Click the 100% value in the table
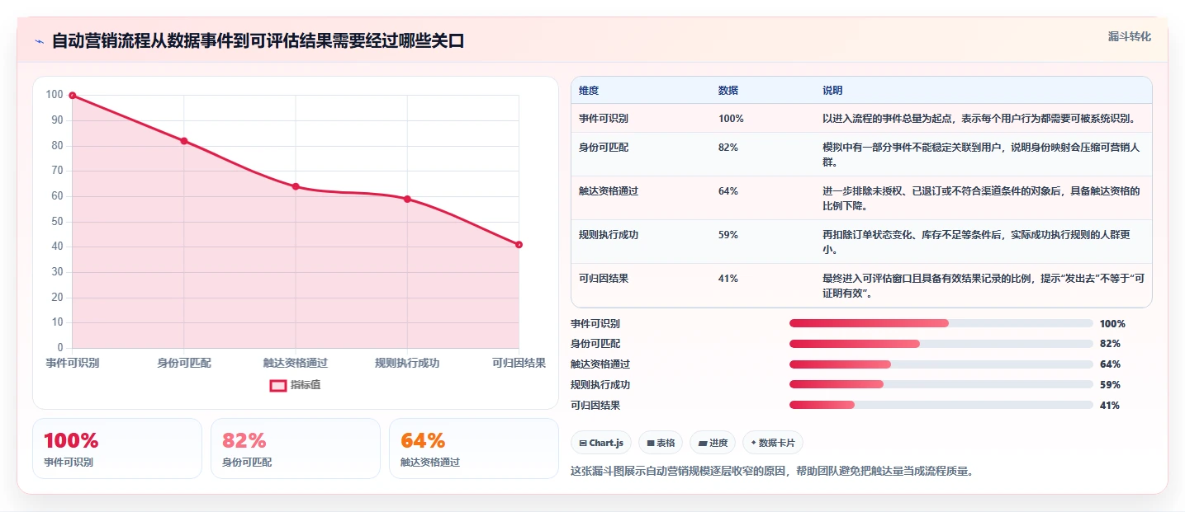1185x512 pixels. (x=731, y=118)
